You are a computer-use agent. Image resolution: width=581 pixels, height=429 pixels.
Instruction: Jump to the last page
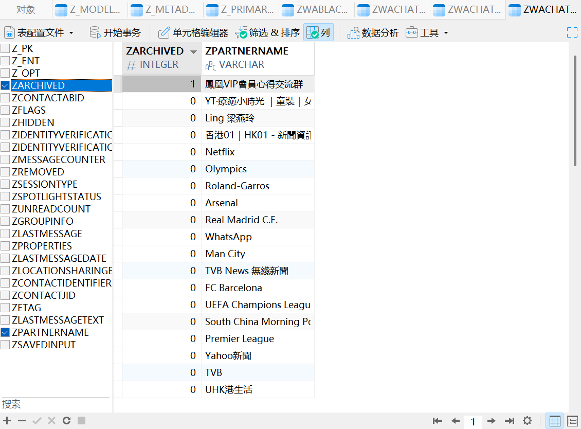tap(510, 420)
